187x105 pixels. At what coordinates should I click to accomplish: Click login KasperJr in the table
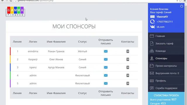click(x=33, y=59)
